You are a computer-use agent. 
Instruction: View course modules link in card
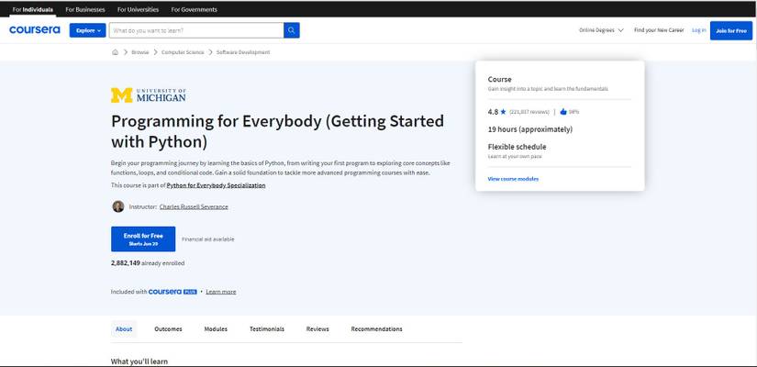(x=513, y=179)
